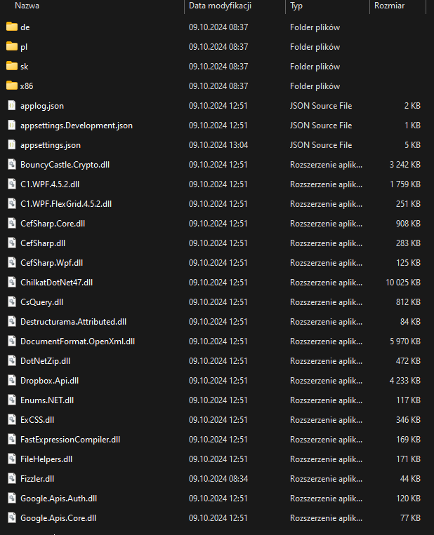This screenshot has width=434, height=535.
Task: Click the 4 233 KB size value
Action: (405, 381)
